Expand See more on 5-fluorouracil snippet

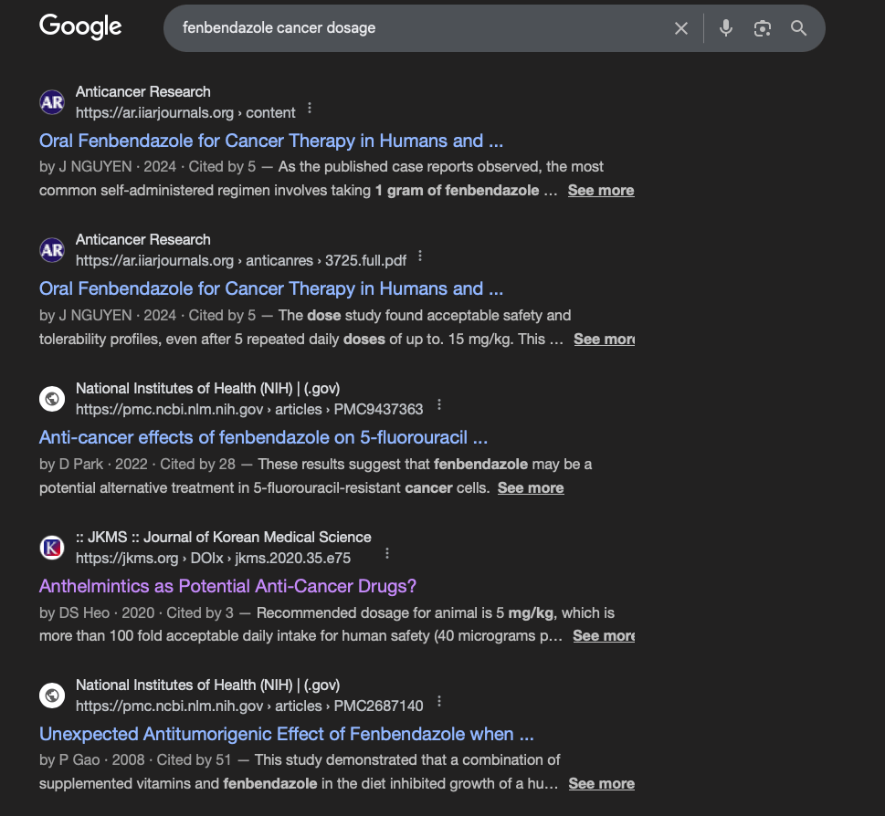[531, 487]
